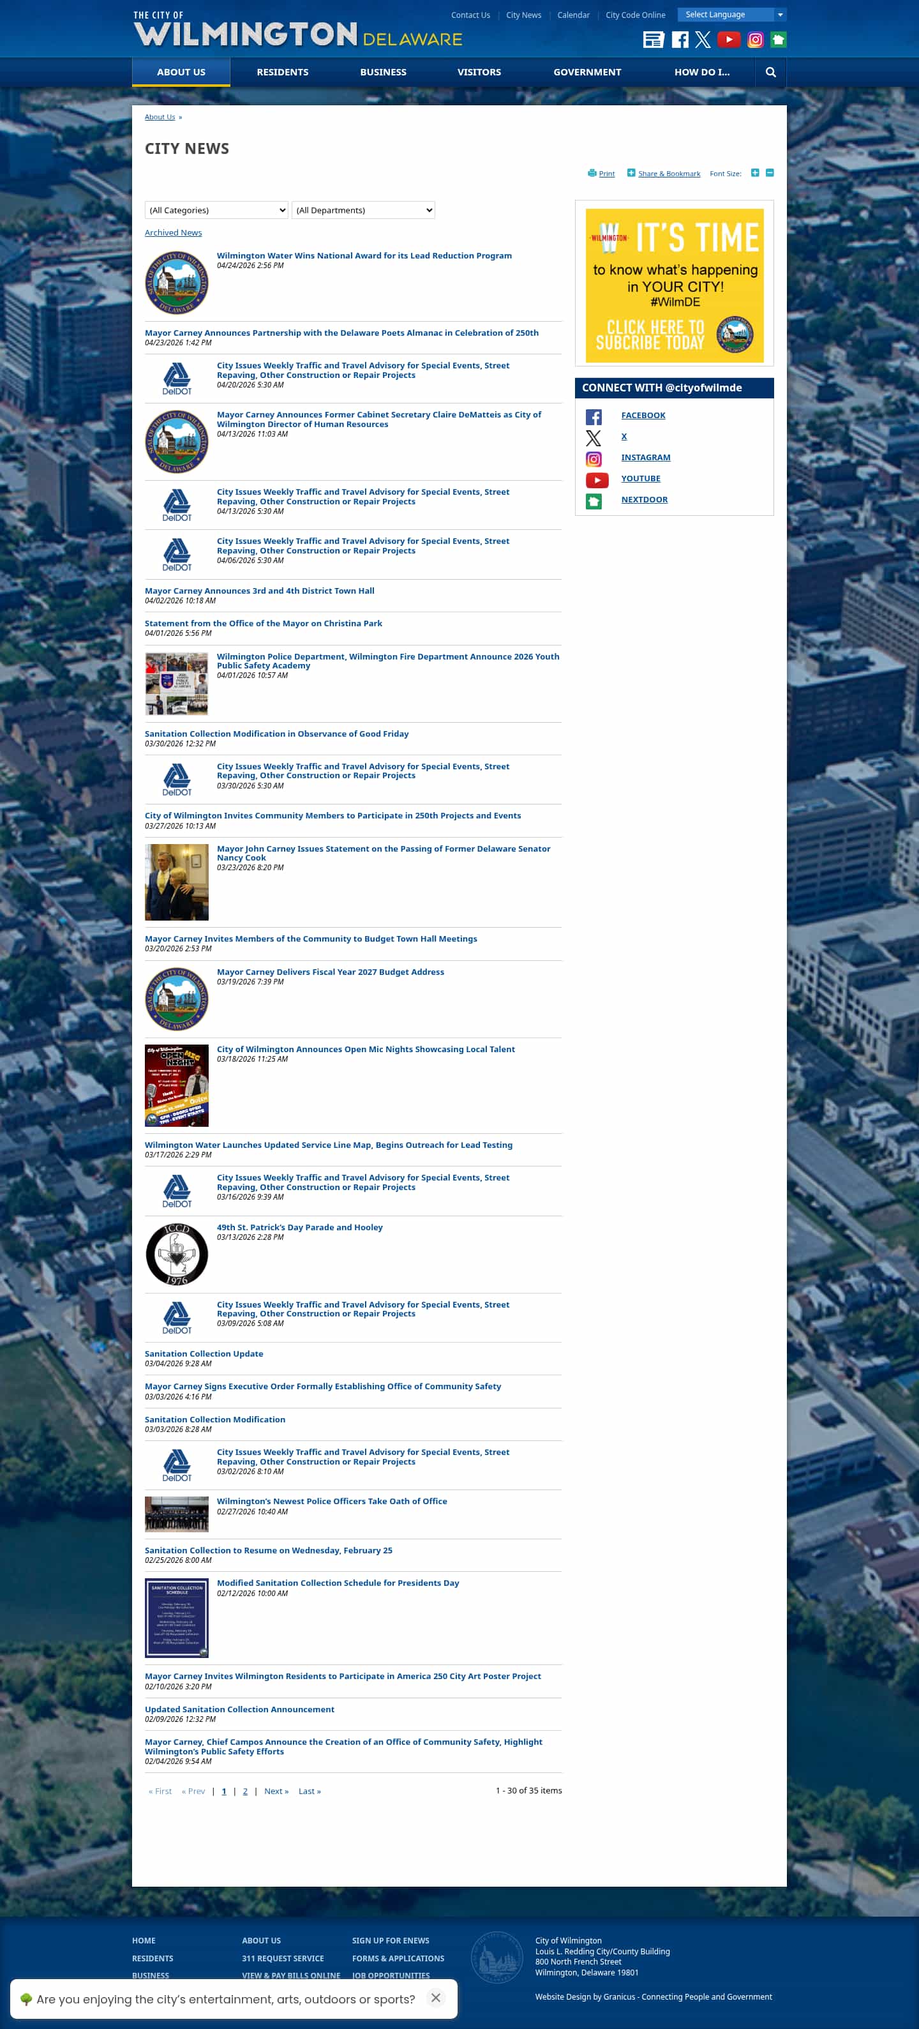Image resolution: width=919 pixels, height=2029 pixels.
Task: Open the Archived News link
Action: pyautogui.click(x=173, y=232)
